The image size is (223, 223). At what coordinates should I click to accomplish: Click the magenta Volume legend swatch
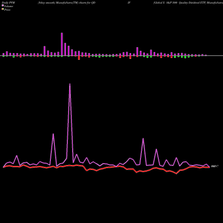pos(3,5)
